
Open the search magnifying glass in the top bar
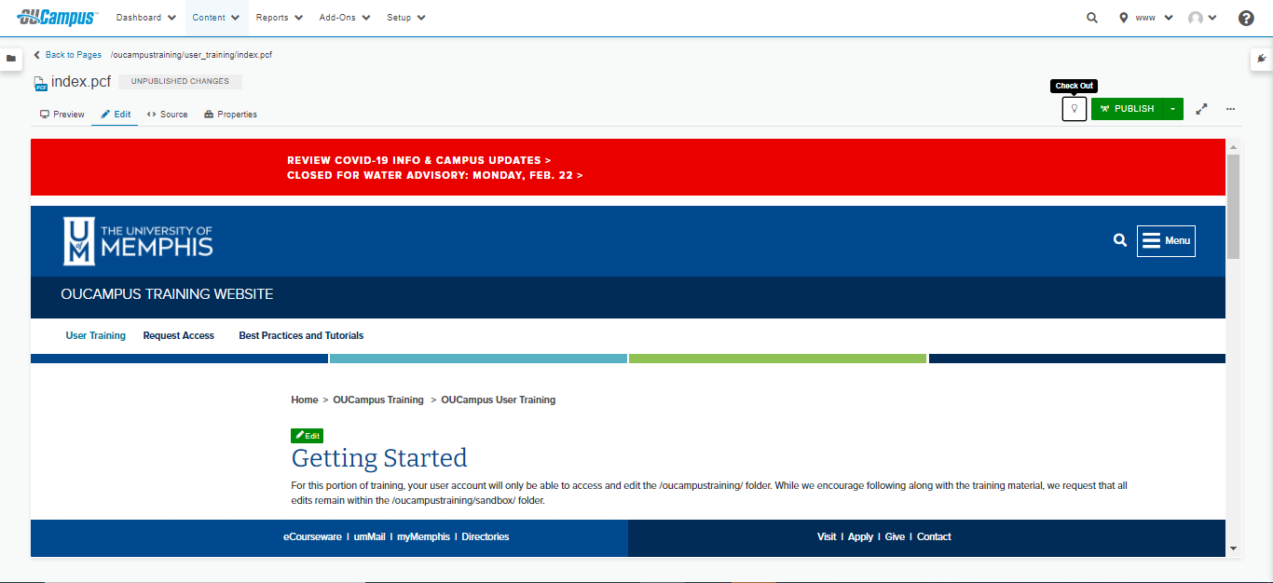(x=1091, y=17)
